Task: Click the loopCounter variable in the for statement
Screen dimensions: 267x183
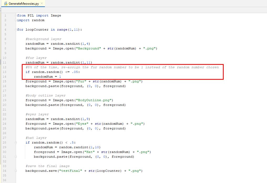Action: [x=37, y=30]
